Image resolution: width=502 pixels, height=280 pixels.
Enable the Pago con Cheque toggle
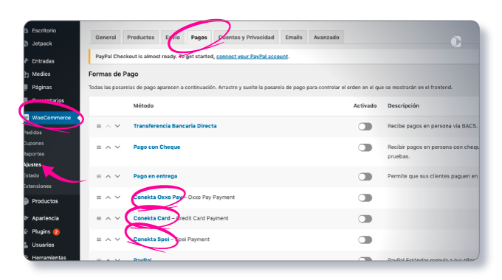[365, 147]
